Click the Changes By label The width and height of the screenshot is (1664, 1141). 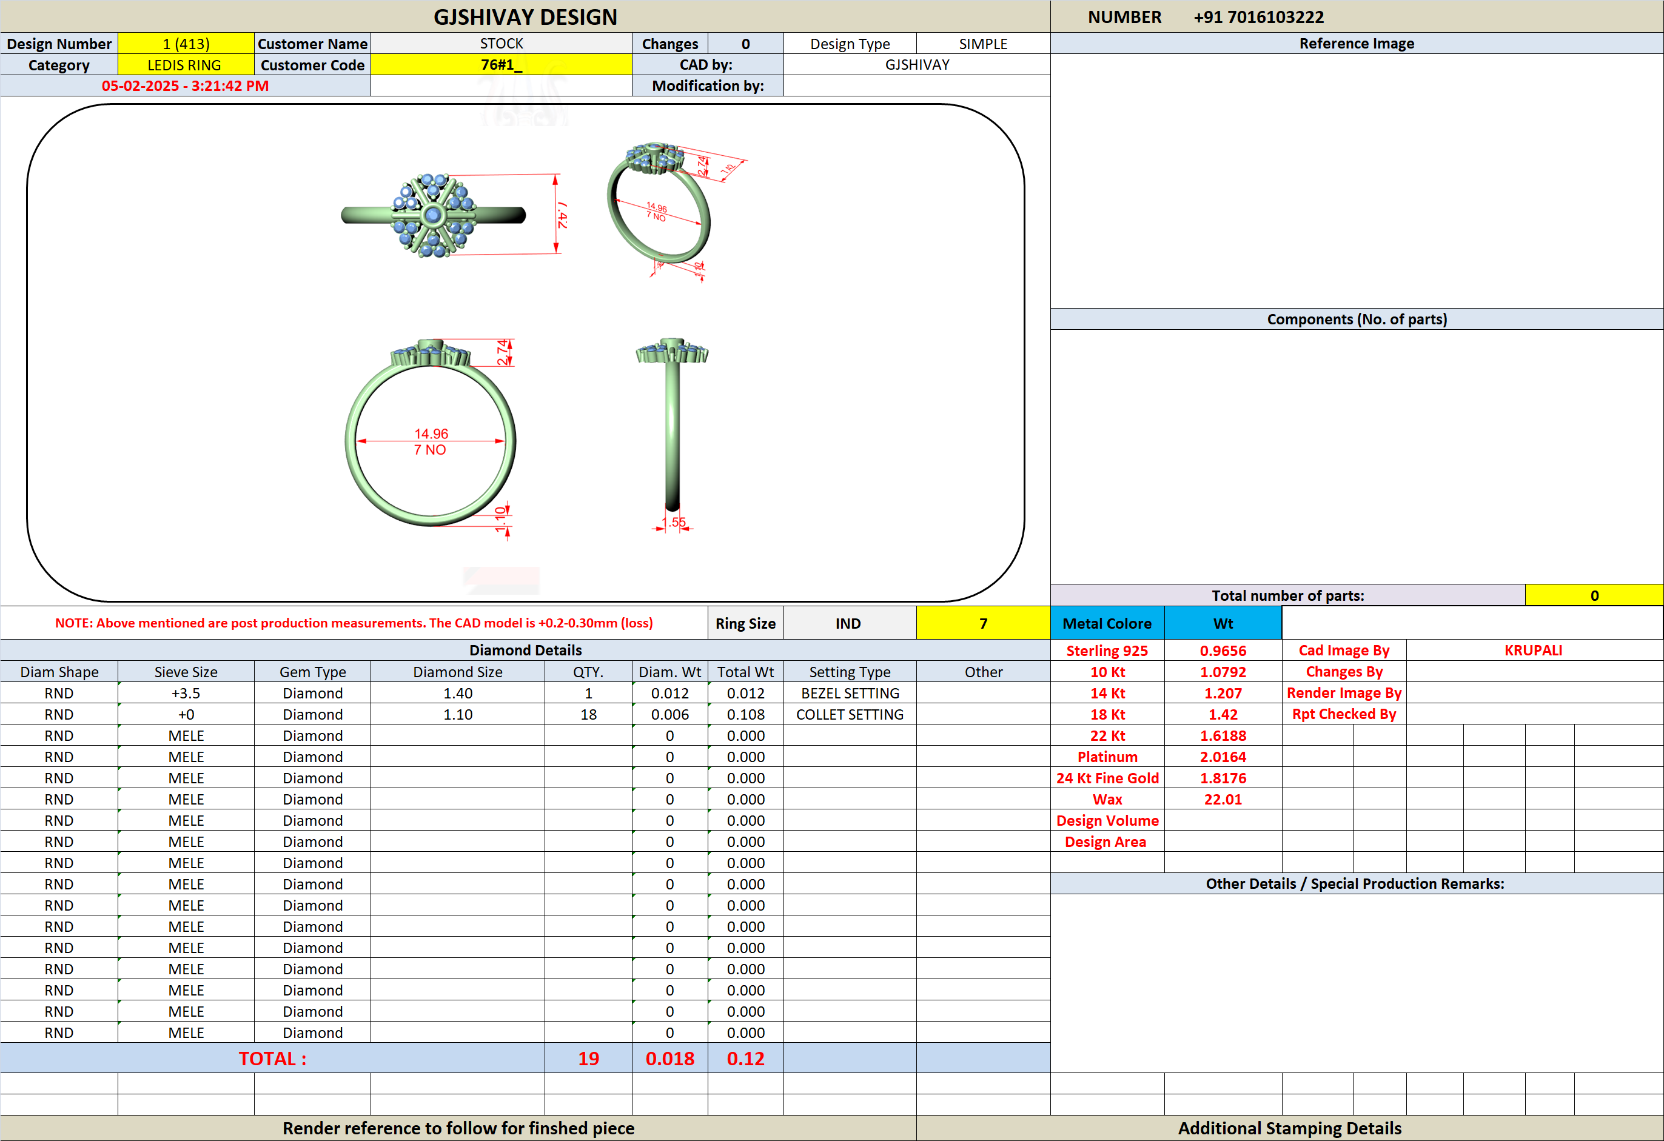point(1344,671)
